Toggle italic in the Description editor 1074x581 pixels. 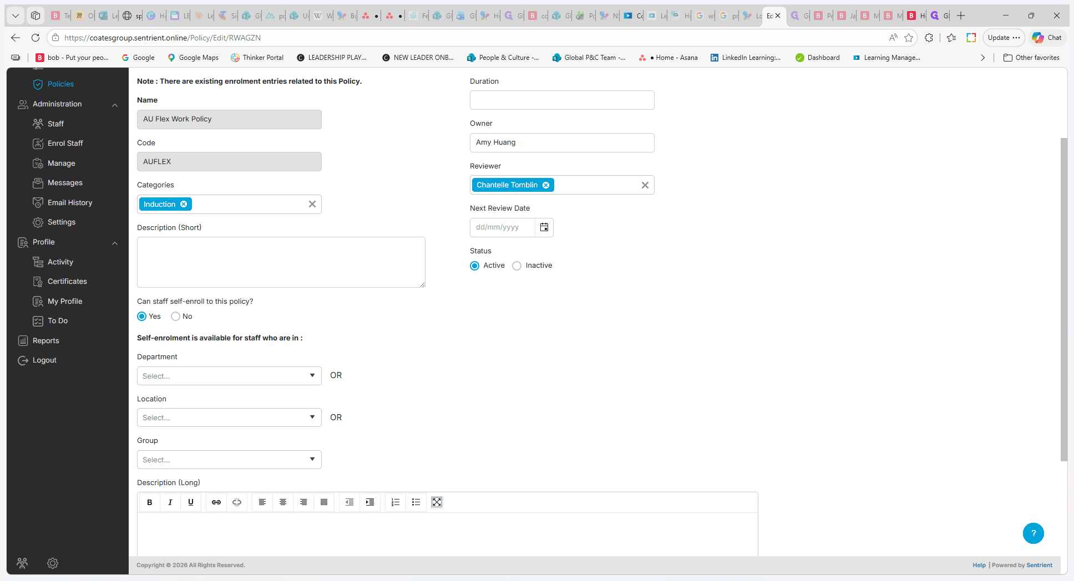(x=170, y=502)
